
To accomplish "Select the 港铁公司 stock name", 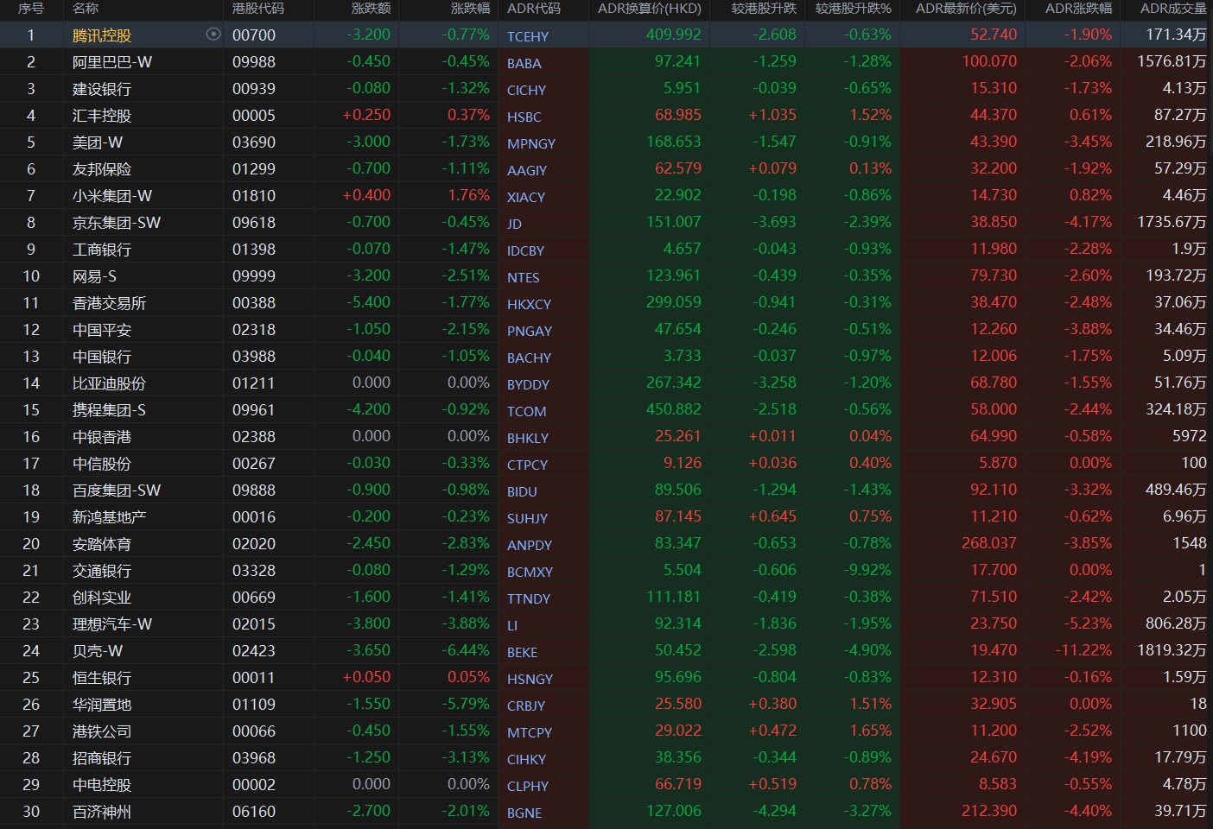I will 102,731.
